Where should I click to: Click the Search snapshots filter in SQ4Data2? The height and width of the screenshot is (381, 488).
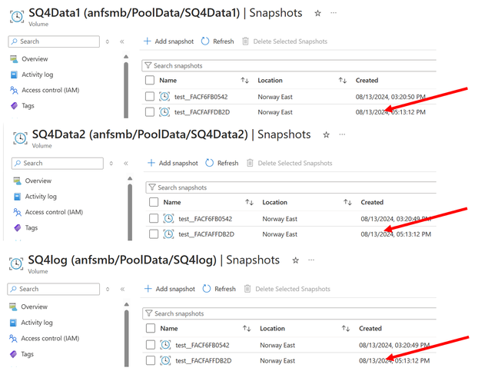[x=291, y=187]
